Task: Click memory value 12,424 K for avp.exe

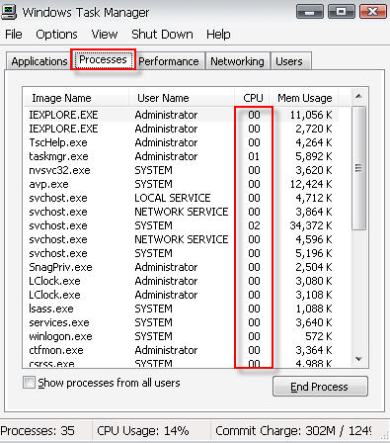Action: (x=311, y=184)
